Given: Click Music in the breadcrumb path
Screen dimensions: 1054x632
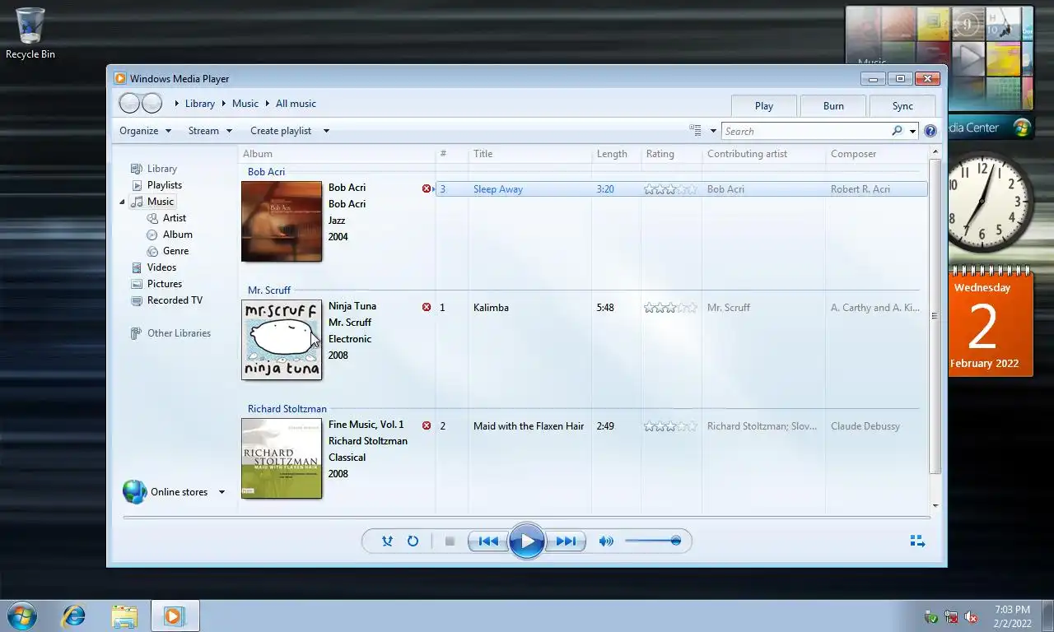Looking at the screenshot, I should point(245,104).
